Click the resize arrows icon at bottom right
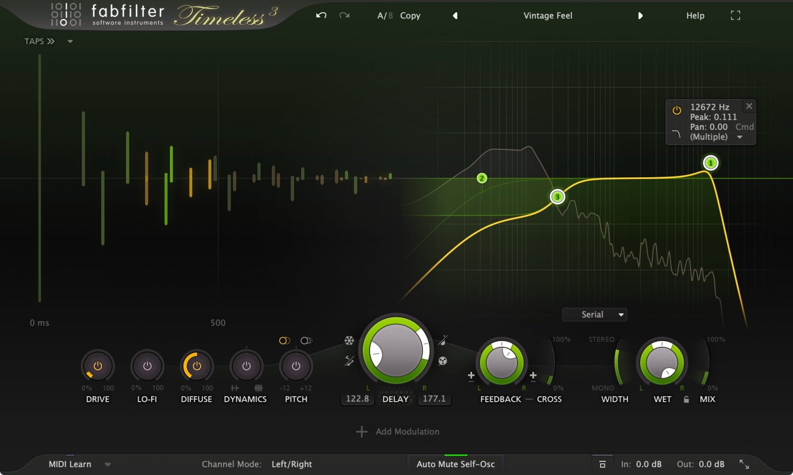The height and width of the screenshot is (475, 793). pyautogui.click(x=744, y=464)
